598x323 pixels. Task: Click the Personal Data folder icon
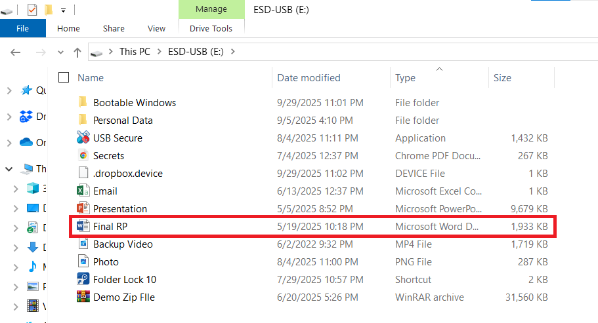(82, 120)
